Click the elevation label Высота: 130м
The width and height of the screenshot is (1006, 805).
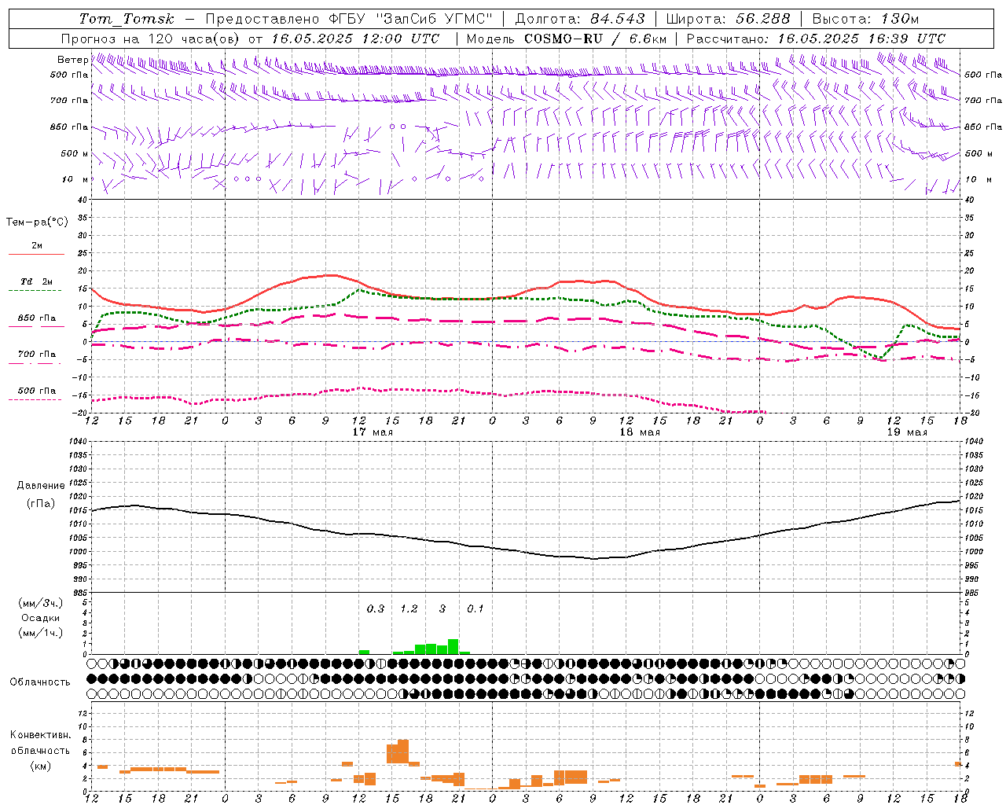coord(866,19)
